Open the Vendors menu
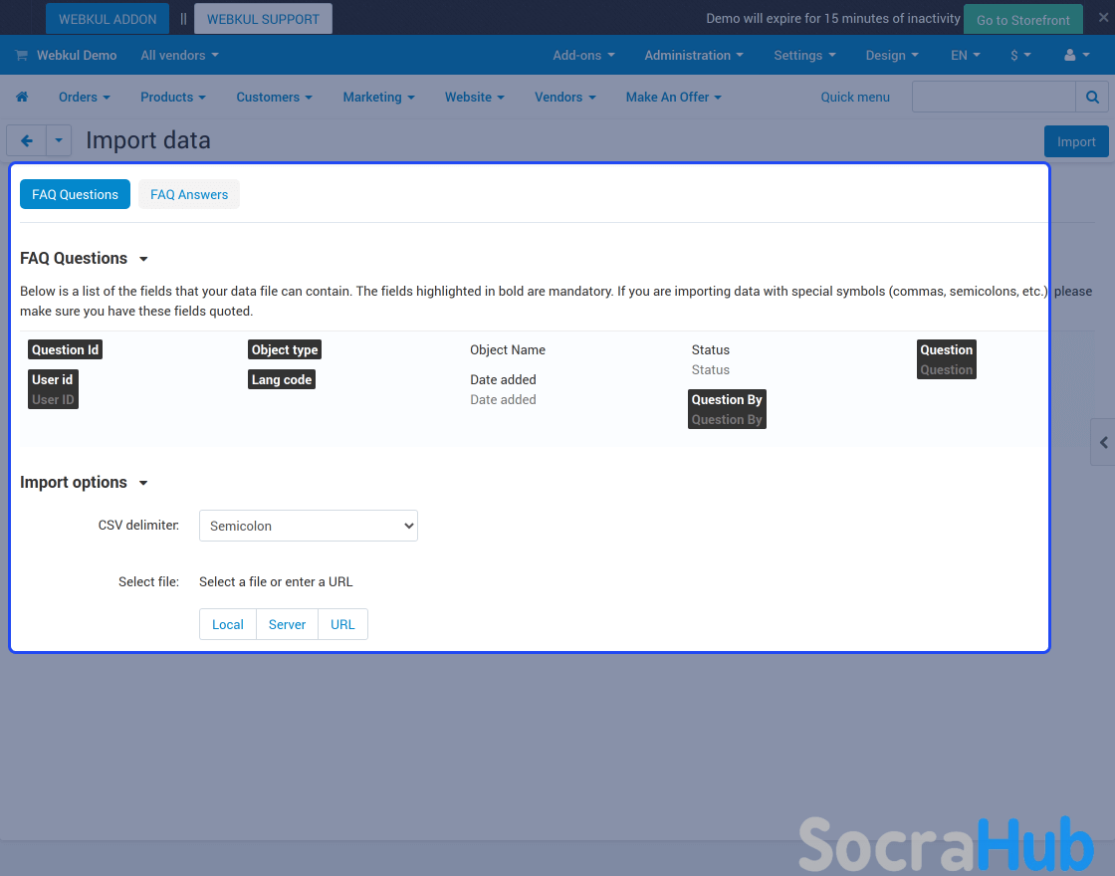Screen dimensions: 1115x876 tap(565, 97)
